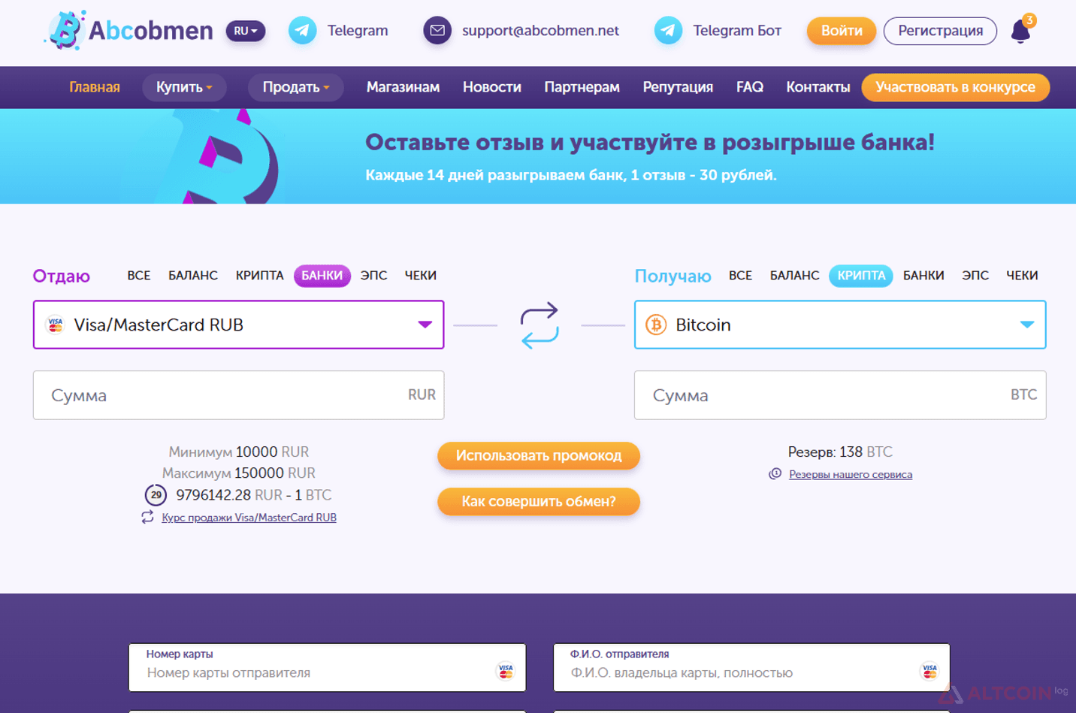The image size is (1076, 713).
Task: Click the Регистрация button
Action: click(x=941, y=31)
